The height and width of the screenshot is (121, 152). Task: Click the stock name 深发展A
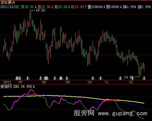[x=8, y=2]
